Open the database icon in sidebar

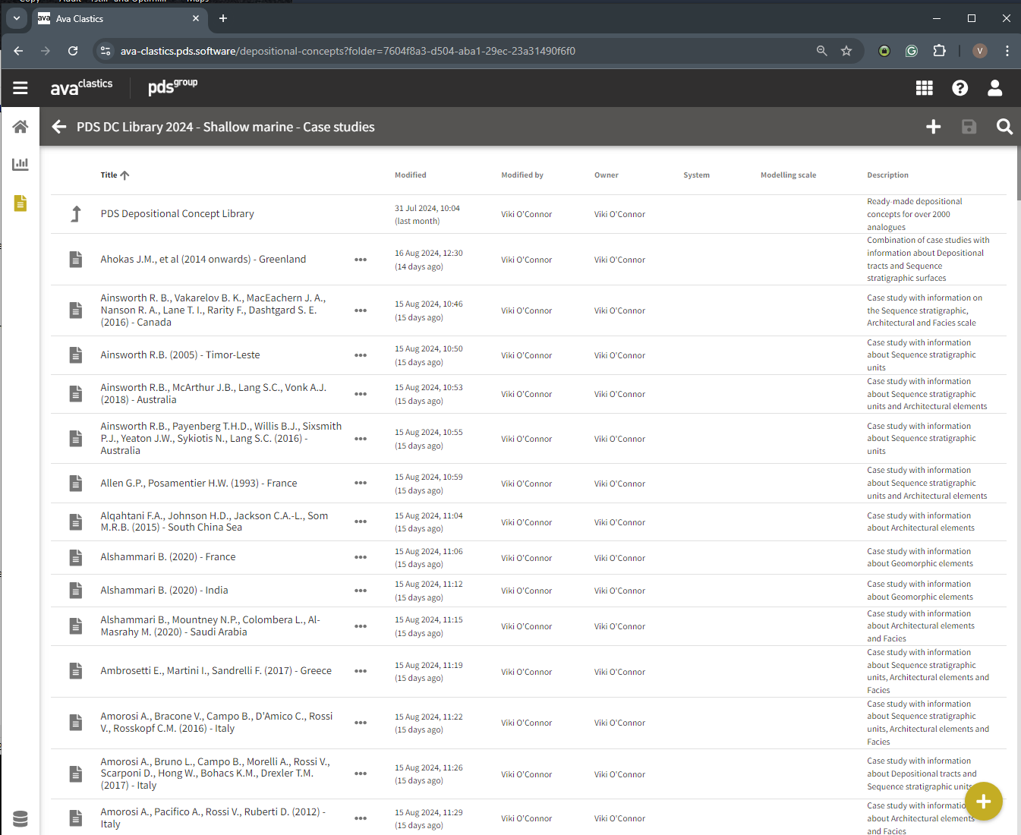tap(20, 818)
